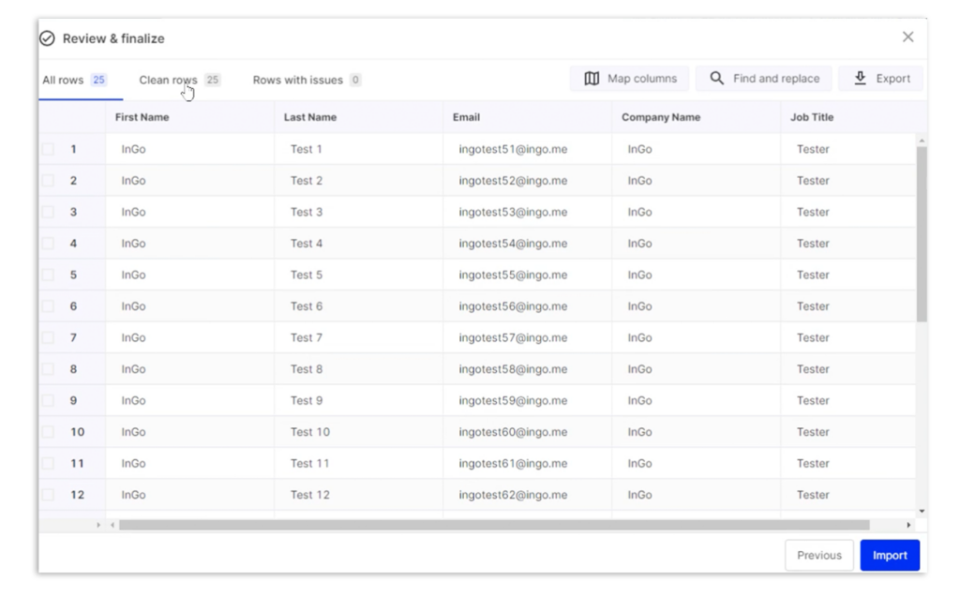Start the upload with Import button
960x595 pixels.
tap(890, 556)
